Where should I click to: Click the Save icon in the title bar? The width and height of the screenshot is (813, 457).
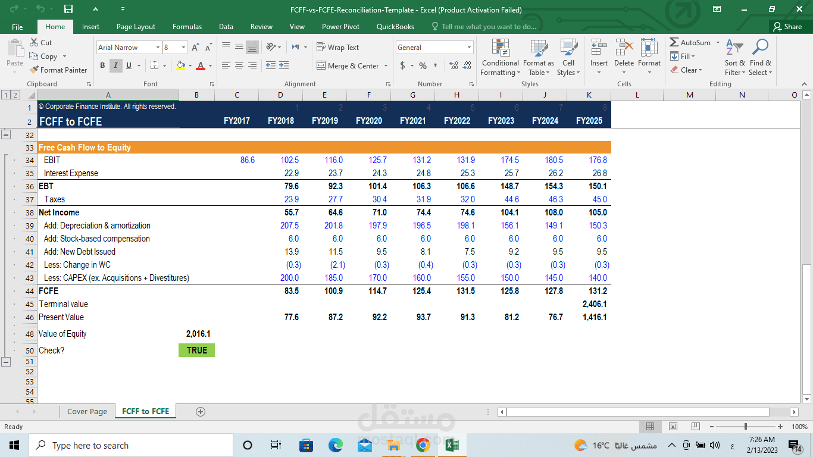[x=68, y=9]
